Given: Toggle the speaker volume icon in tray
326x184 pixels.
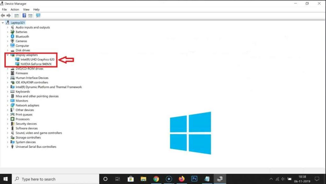Looking at the screenshot, I should click(283, 179).
